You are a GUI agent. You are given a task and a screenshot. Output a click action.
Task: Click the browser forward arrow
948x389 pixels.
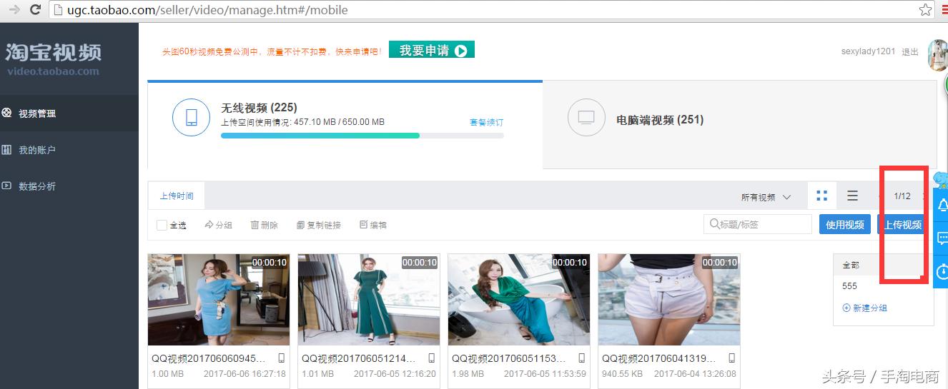click(14, 10)
